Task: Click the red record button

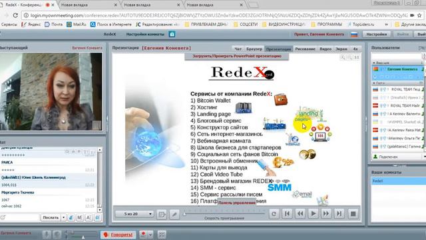Action: pyautogui.click(x=143, y=235)
